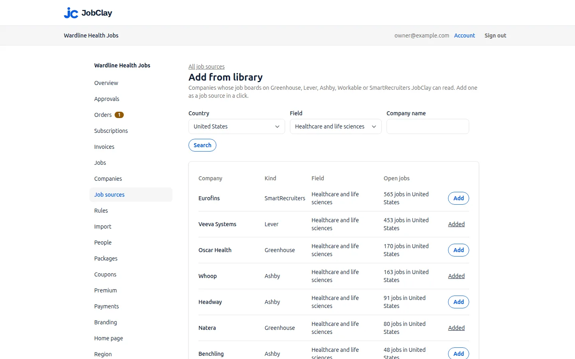Open the Added link for Natera
The image size is (575, 359).
pos(456,328)
